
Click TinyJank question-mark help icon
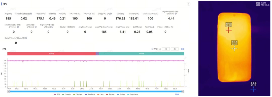[x=176, y=13]
